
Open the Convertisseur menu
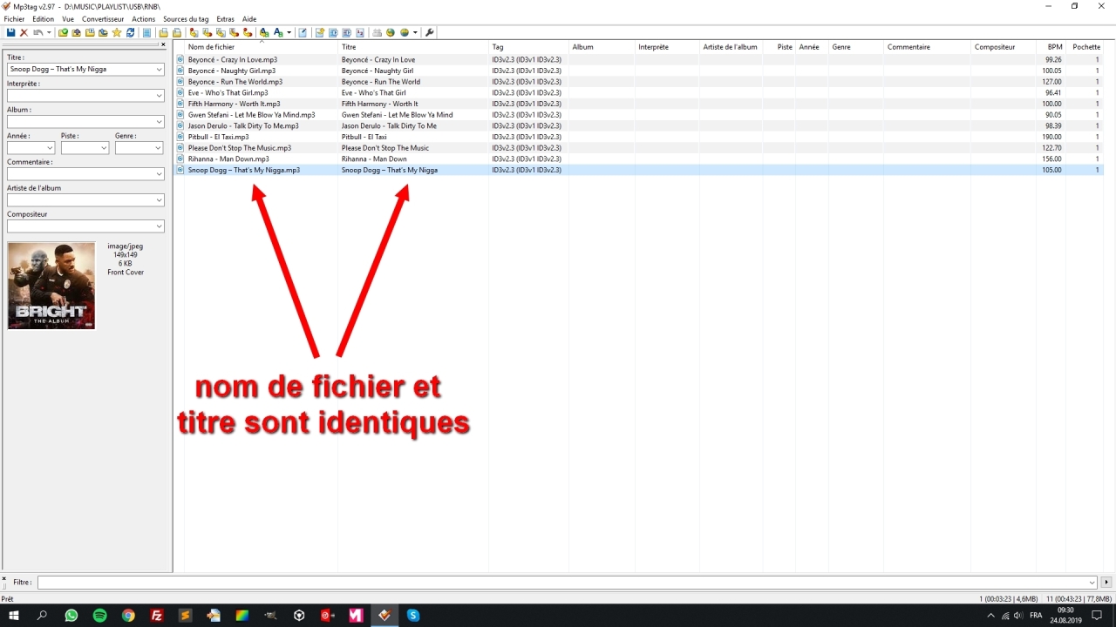[x=103, y=19]
